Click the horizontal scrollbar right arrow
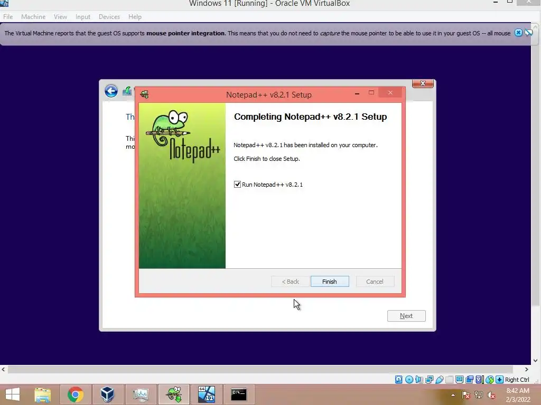541x405 pixels. pyautogui.click(x=527, y=369)
